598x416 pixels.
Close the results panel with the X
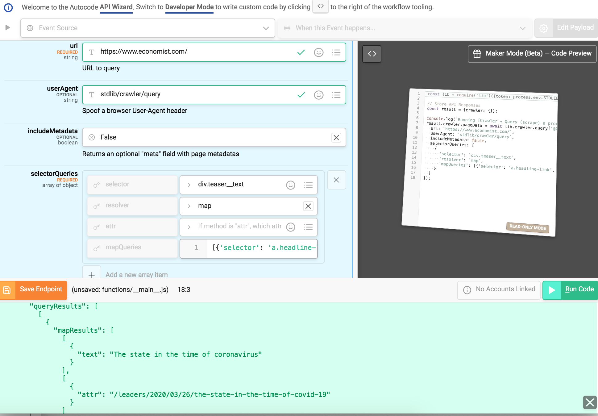pyautogui.click(x=590, y=402)
